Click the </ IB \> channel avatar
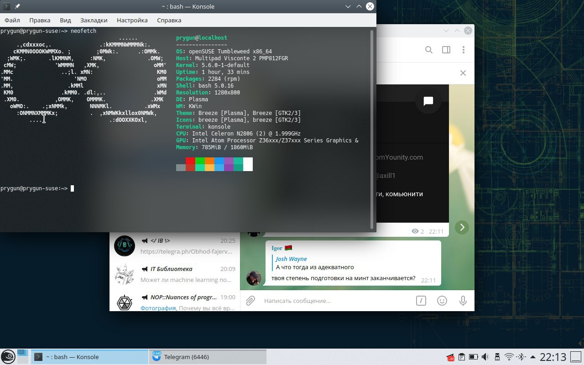Viewport: 584px width, 365px height. coord(124,246)
